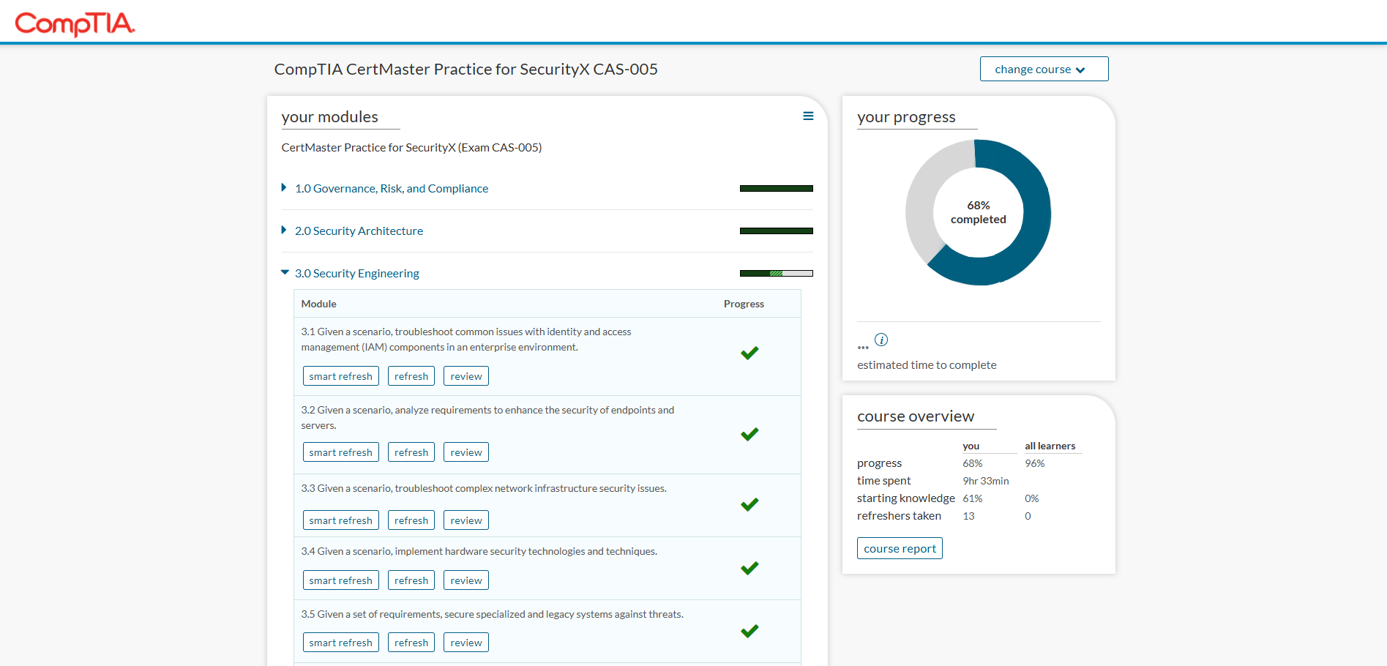Click the 'course overview' heading
Image resolution: width=1387 pixels, height=666 pixels.
pyautogui.click(x=916, y=416)
